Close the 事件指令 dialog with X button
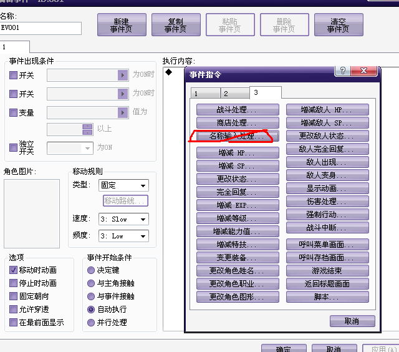399x352 pixels. point(363,71)
